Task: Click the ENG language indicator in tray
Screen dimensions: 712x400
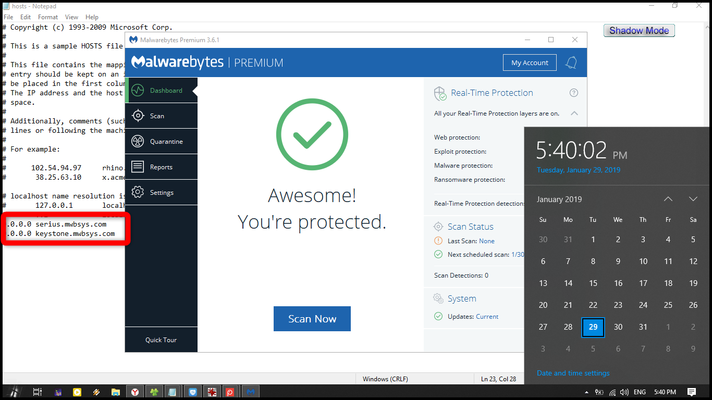Action: pyautogui.click(x=640, y=392)
